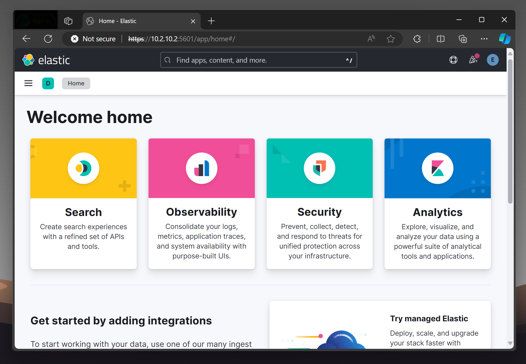Open the Analytics card title
The height and width of the screenshot is (364, 526).
coord(438,212)
